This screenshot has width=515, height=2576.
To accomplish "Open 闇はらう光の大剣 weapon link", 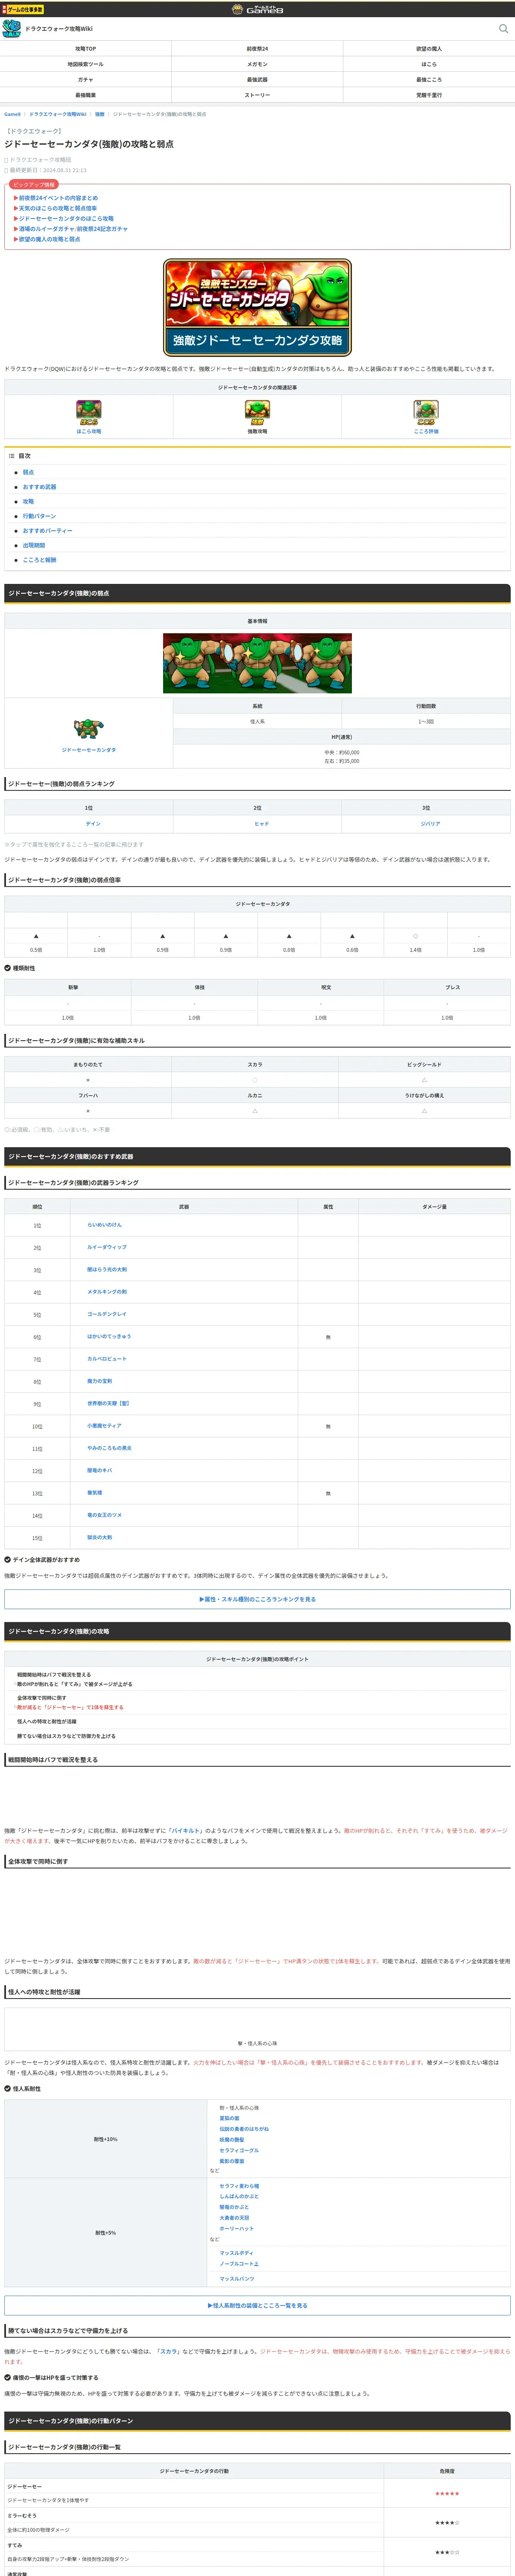I will click(106, 1269).
